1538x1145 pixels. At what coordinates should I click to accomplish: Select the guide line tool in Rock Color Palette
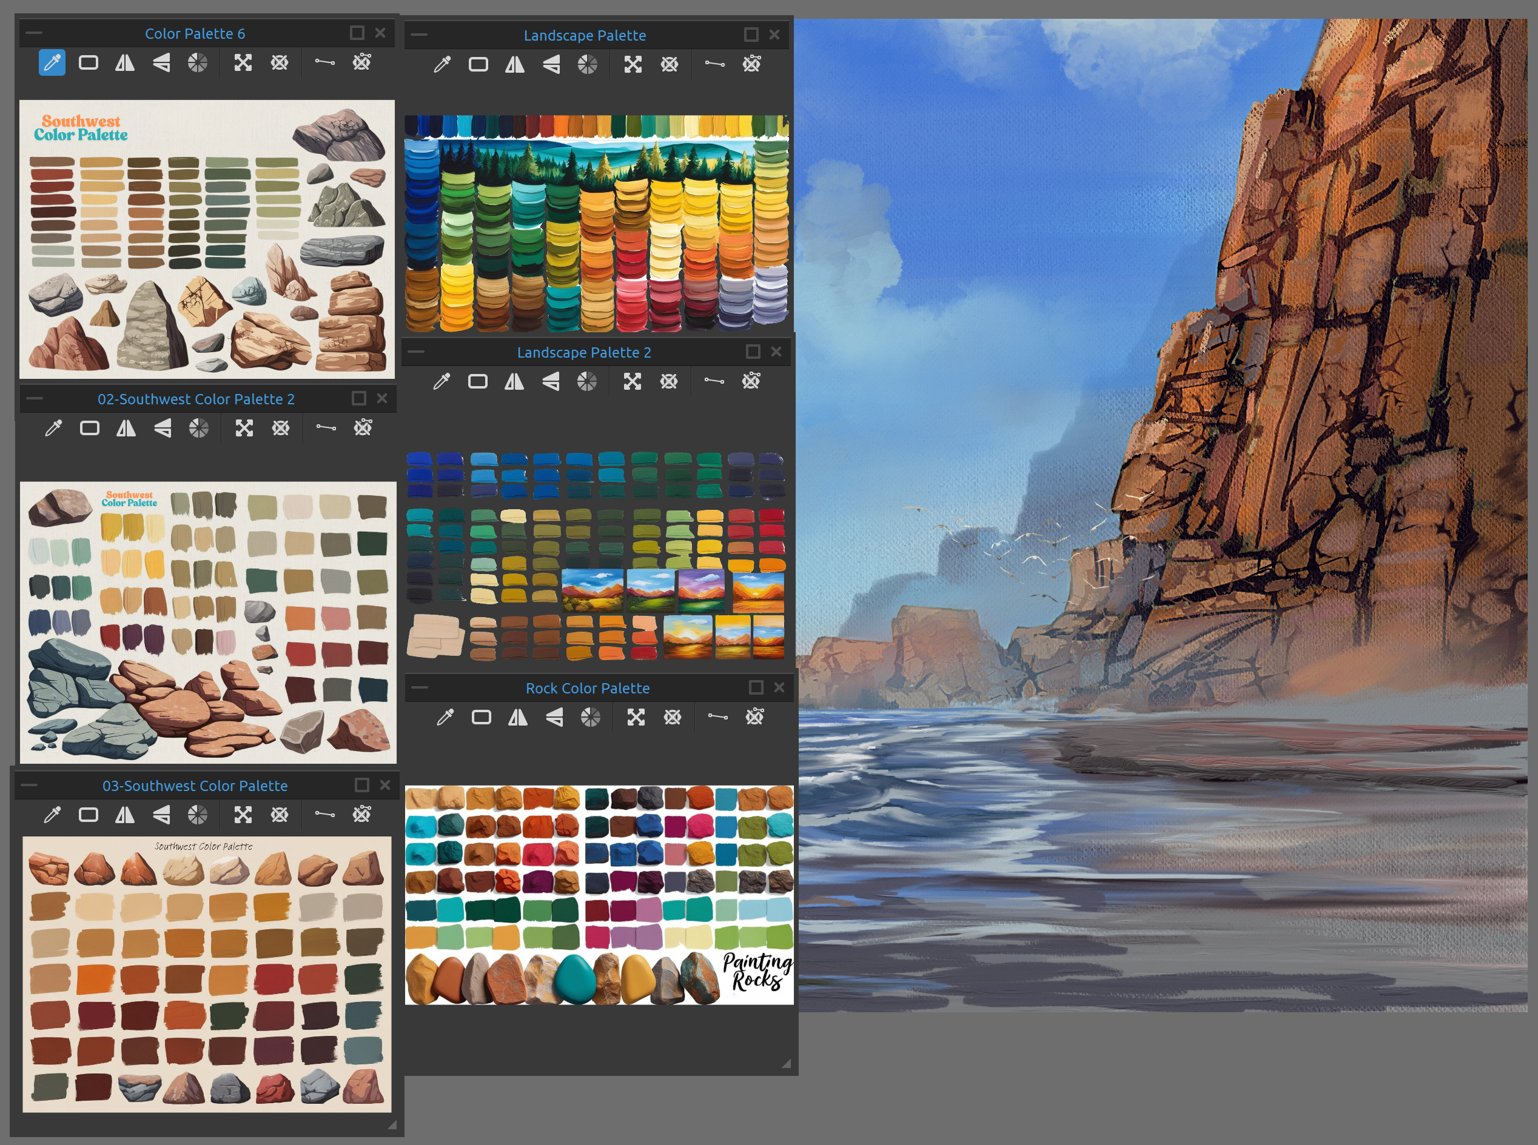(x=717, y=717)
